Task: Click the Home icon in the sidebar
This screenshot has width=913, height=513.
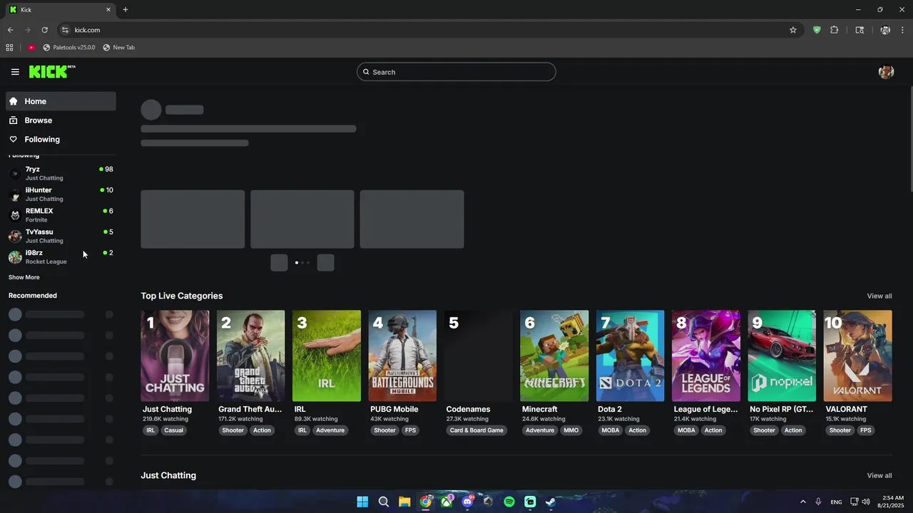Action: [x=13, y=101]
